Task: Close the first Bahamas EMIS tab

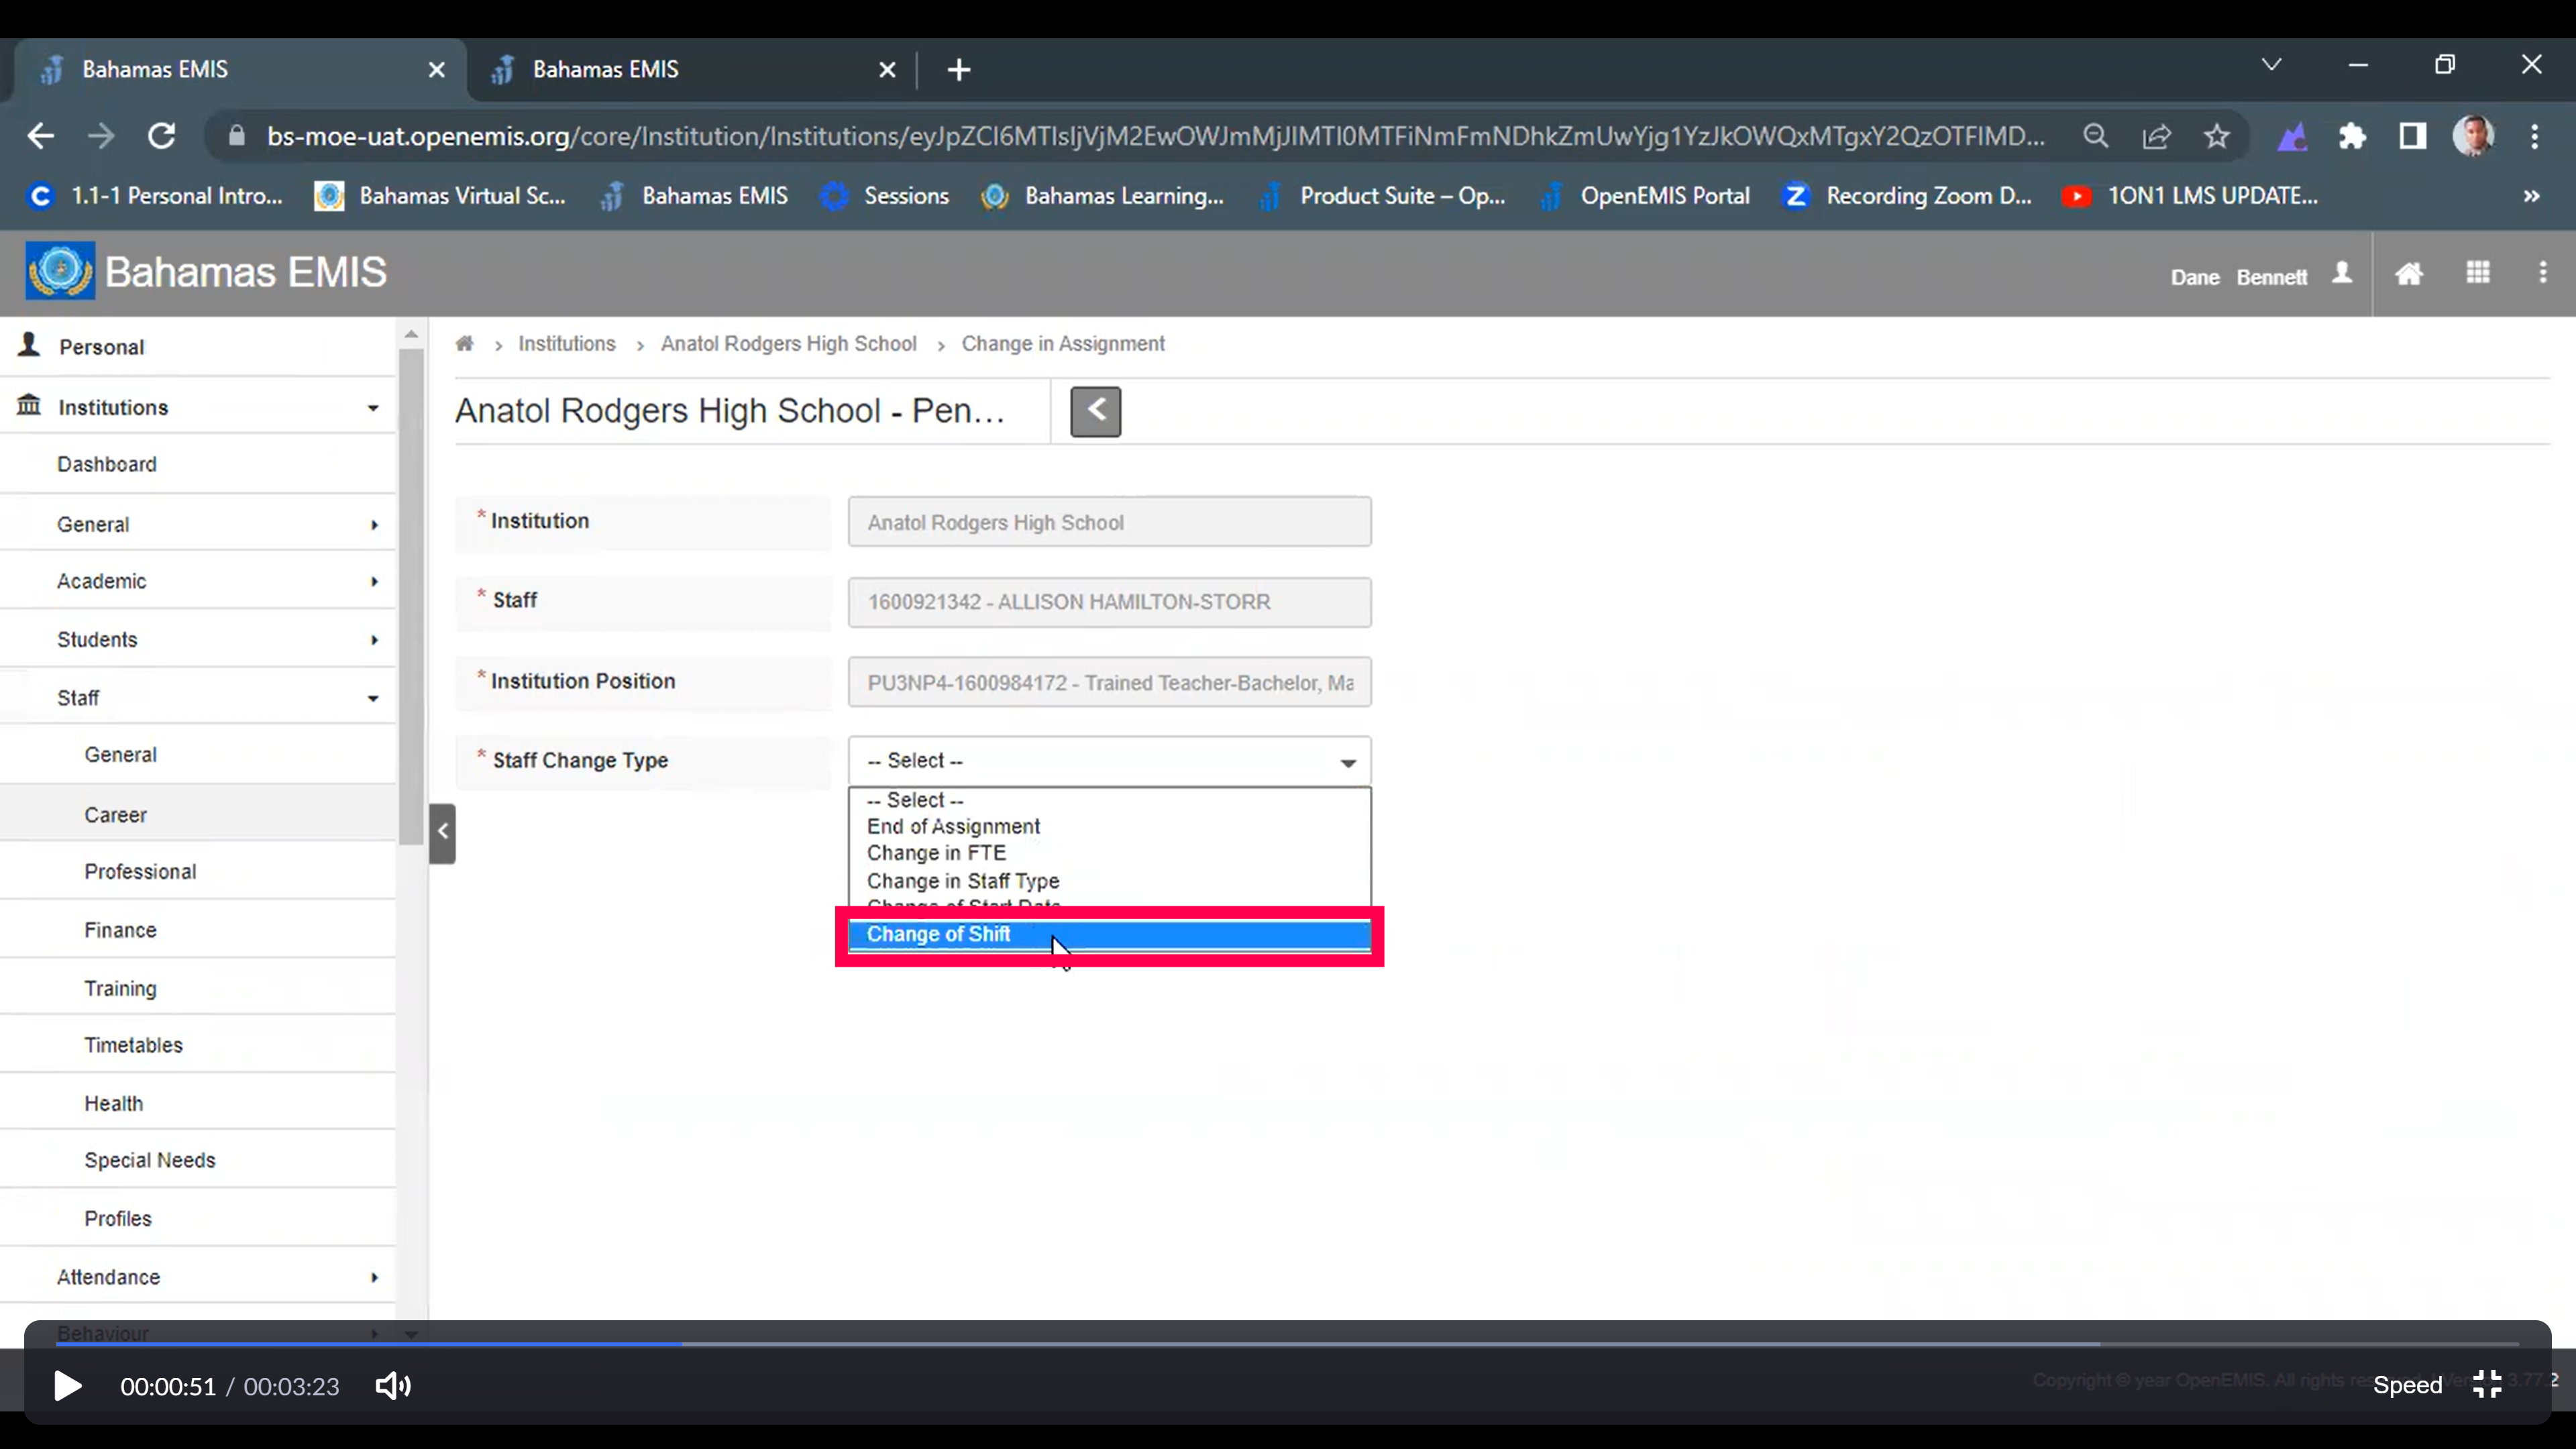Action: click(x=437, y=70)
